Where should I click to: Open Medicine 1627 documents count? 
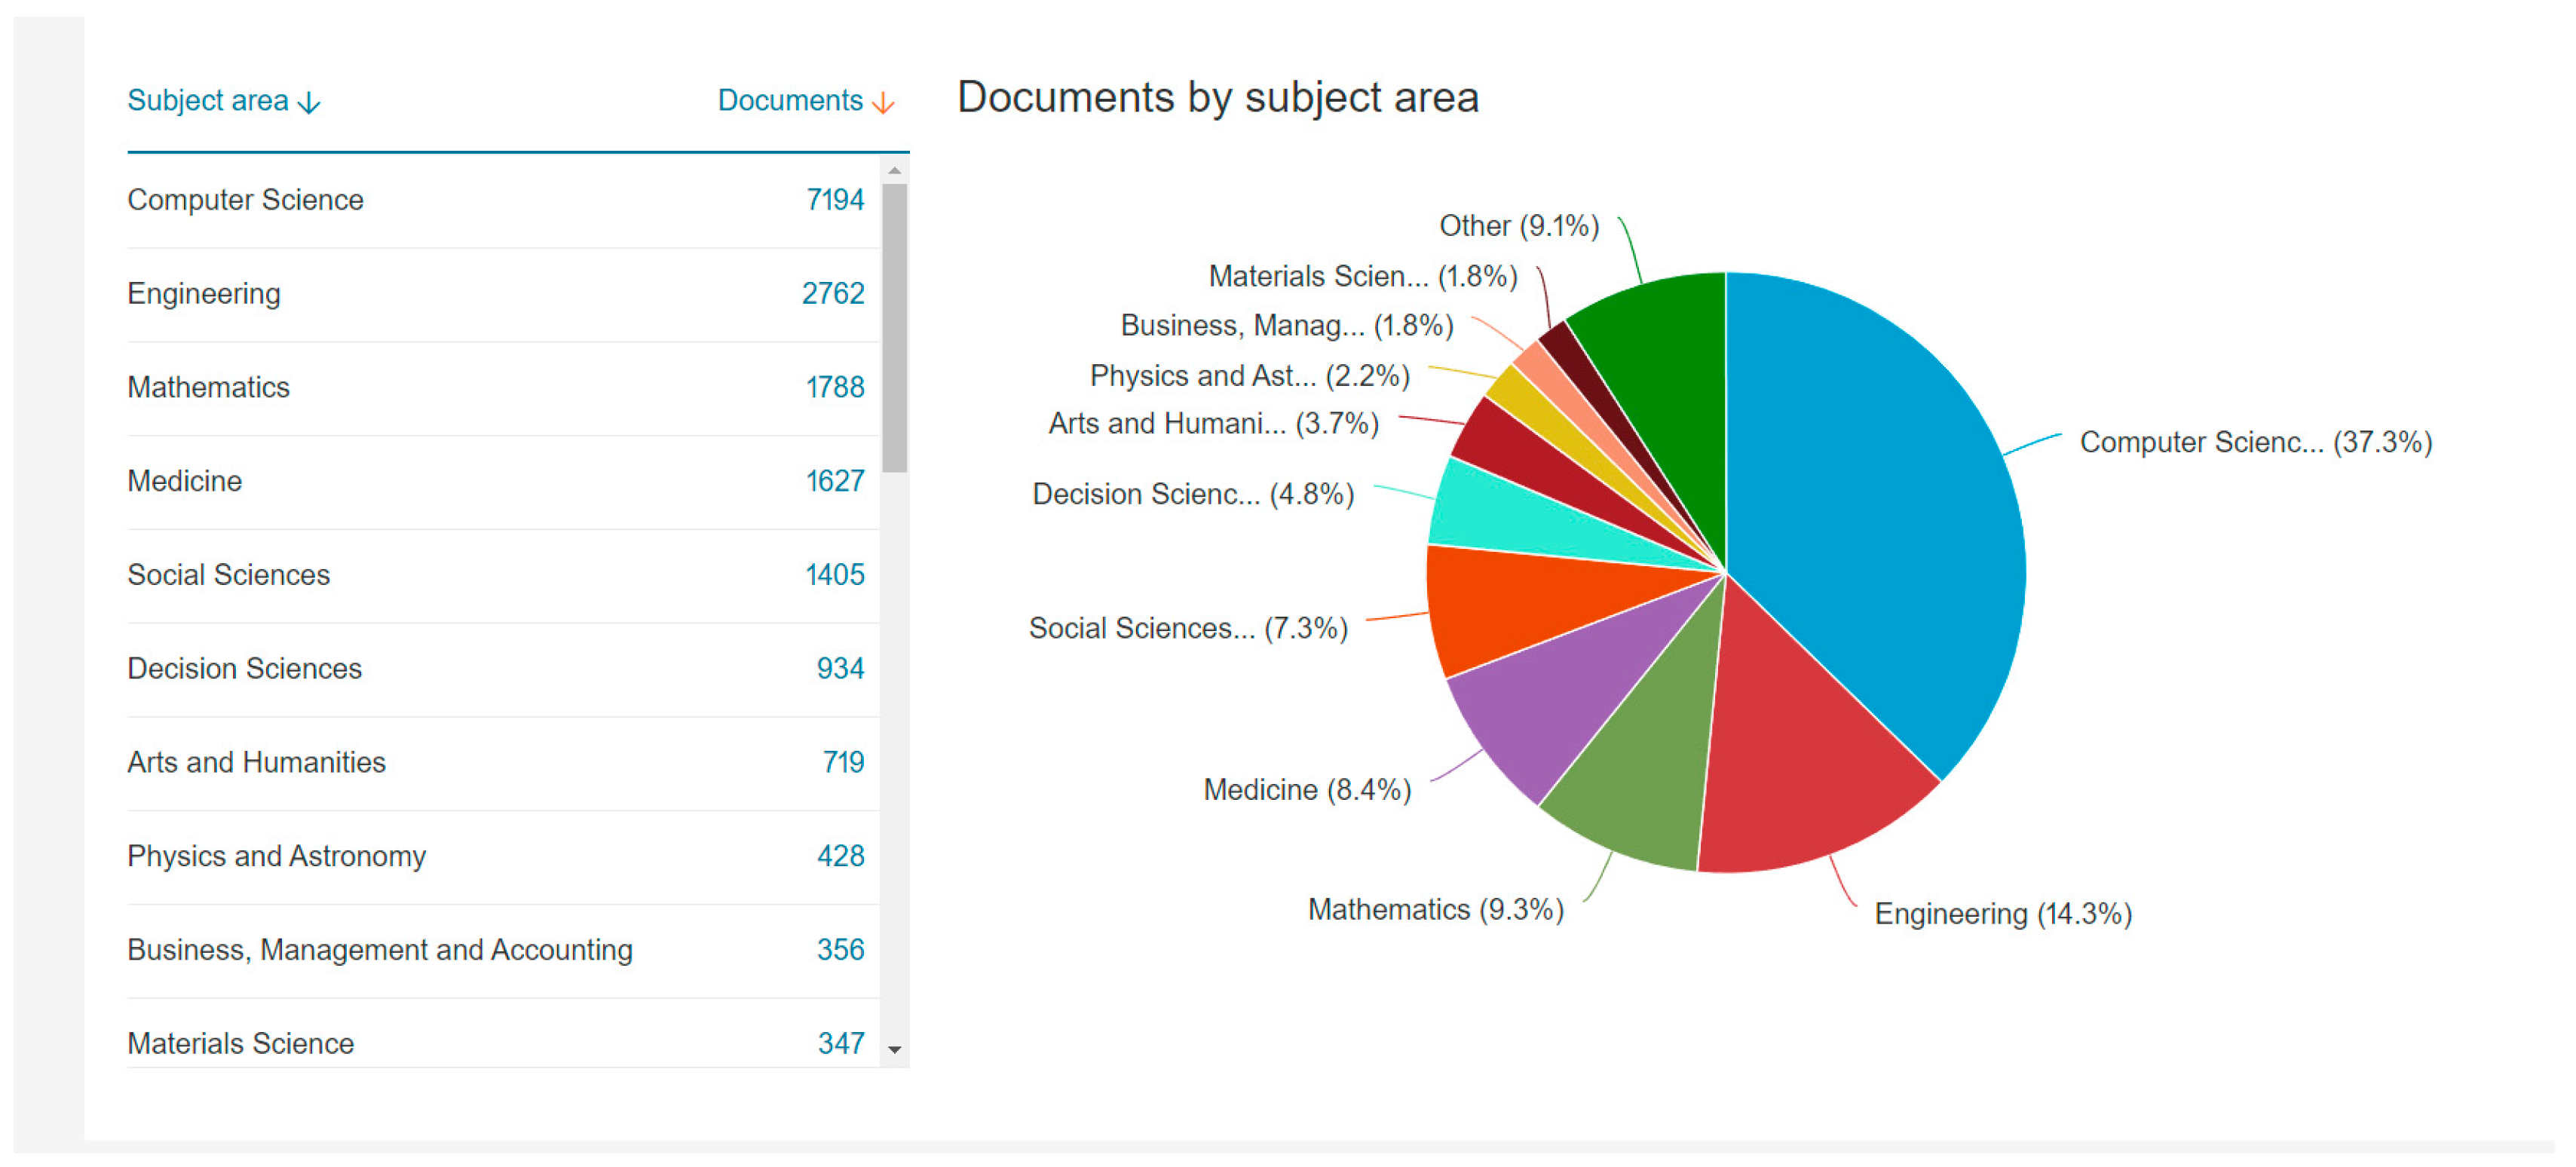pyautogui.click(x=834, y=482)
